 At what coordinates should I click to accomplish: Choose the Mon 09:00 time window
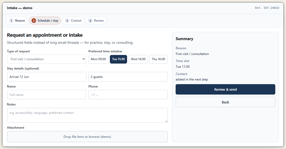[98, 59]
